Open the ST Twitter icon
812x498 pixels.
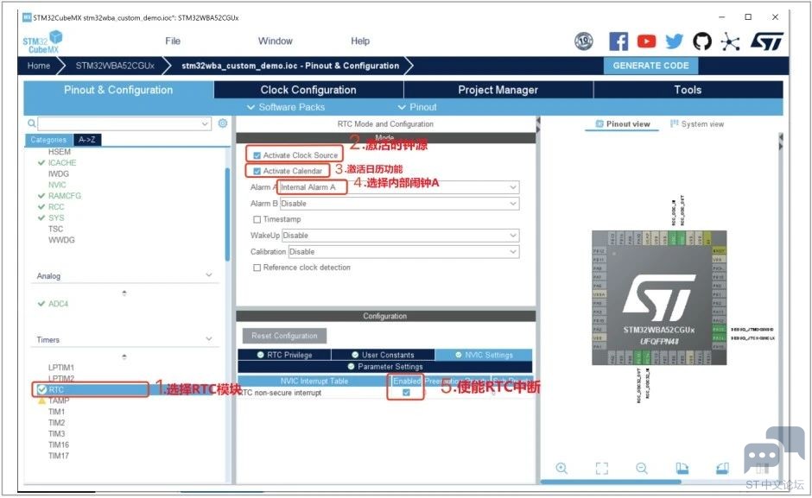[675, 41]
